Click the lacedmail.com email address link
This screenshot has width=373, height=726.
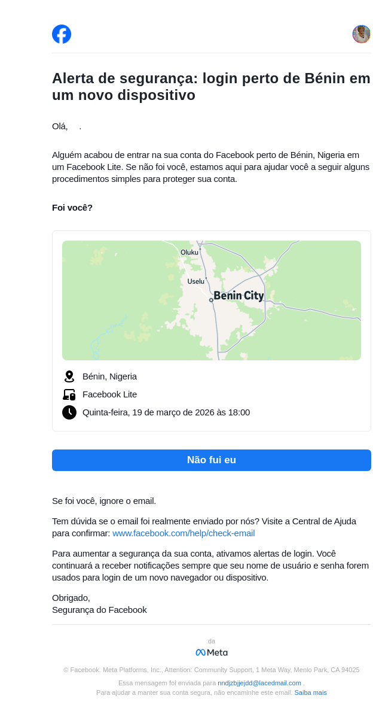click(x=259, y=683)
